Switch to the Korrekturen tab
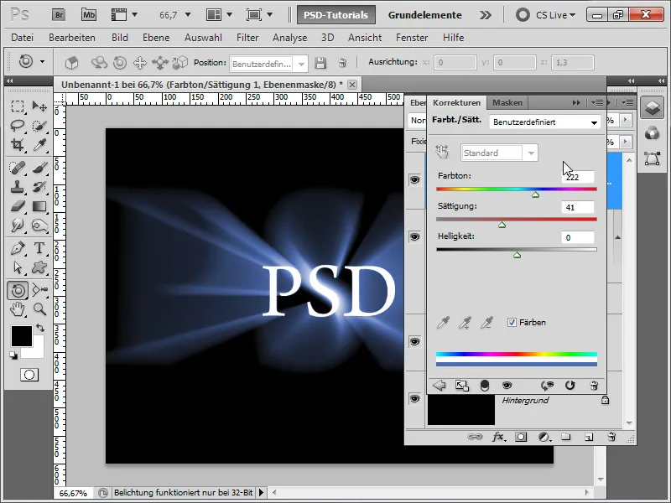671x503 pixels. click(x=456, y=102)
